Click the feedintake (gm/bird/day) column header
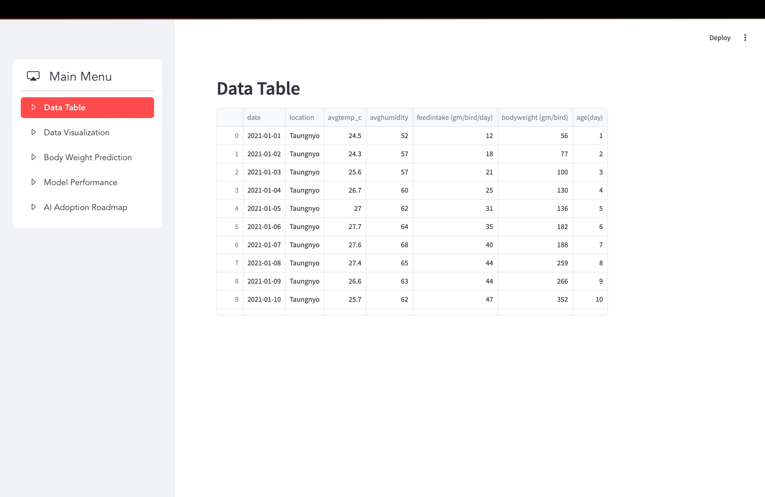This screenshot has width=765, height=497. click(x=454, y=117)
